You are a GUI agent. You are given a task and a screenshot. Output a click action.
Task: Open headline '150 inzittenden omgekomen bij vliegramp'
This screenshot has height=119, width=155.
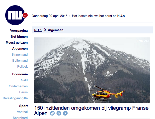(91, 111)
